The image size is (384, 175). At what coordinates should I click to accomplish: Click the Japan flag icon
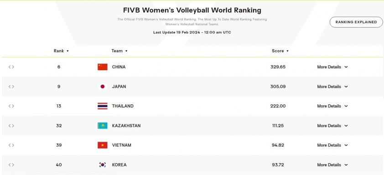click(x=102, y=87)
